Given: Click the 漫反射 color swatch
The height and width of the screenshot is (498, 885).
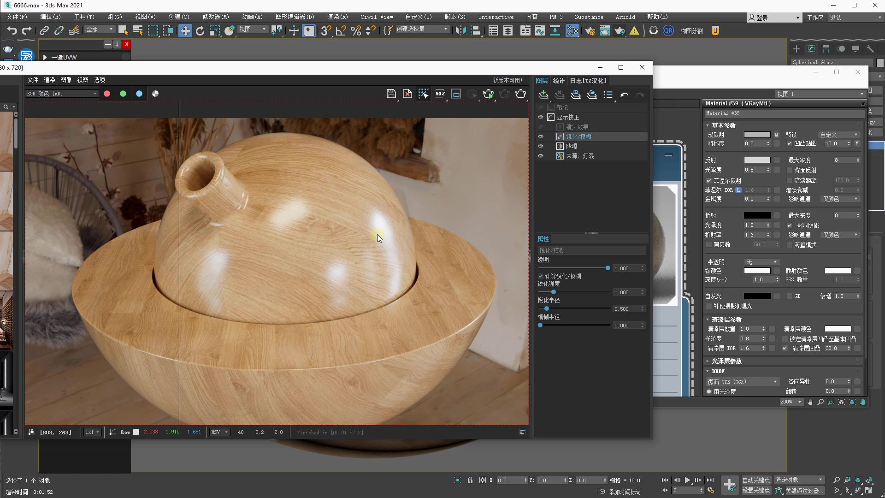Looking at the screenshot, I should (757, 135).
